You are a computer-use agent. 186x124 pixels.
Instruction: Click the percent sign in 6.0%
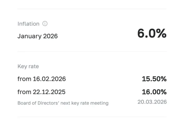[x=161, y=34]
